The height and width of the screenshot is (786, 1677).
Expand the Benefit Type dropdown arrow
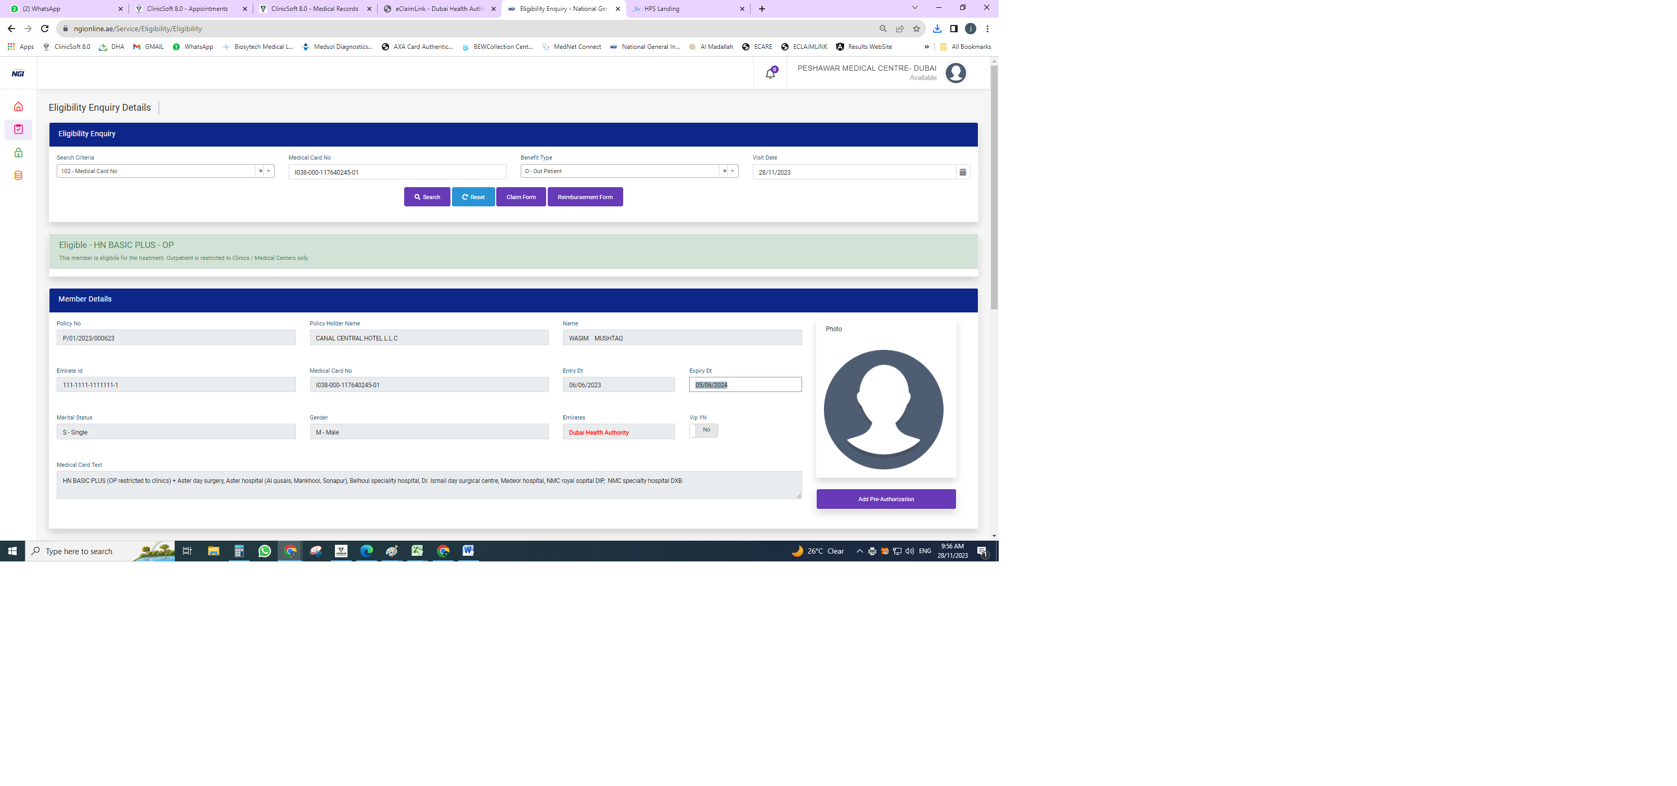tap(732, 171)
